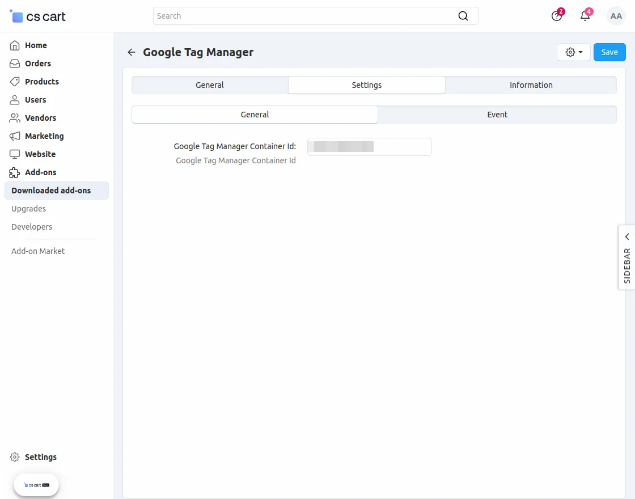Click the Users sidebar icon
The height and width of the screenshot is (499, 635).
tap(14, 100)
